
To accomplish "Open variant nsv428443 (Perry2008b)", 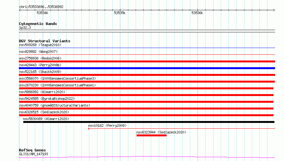I will pos(40,65).
